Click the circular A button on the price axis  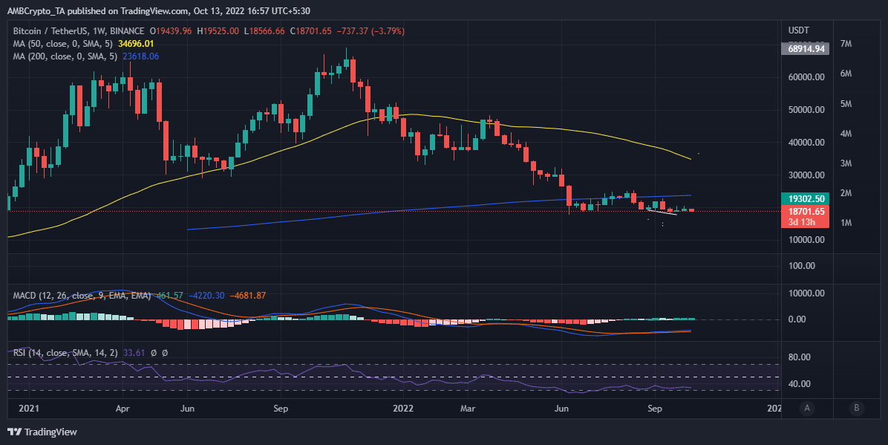tap(807, 407)
